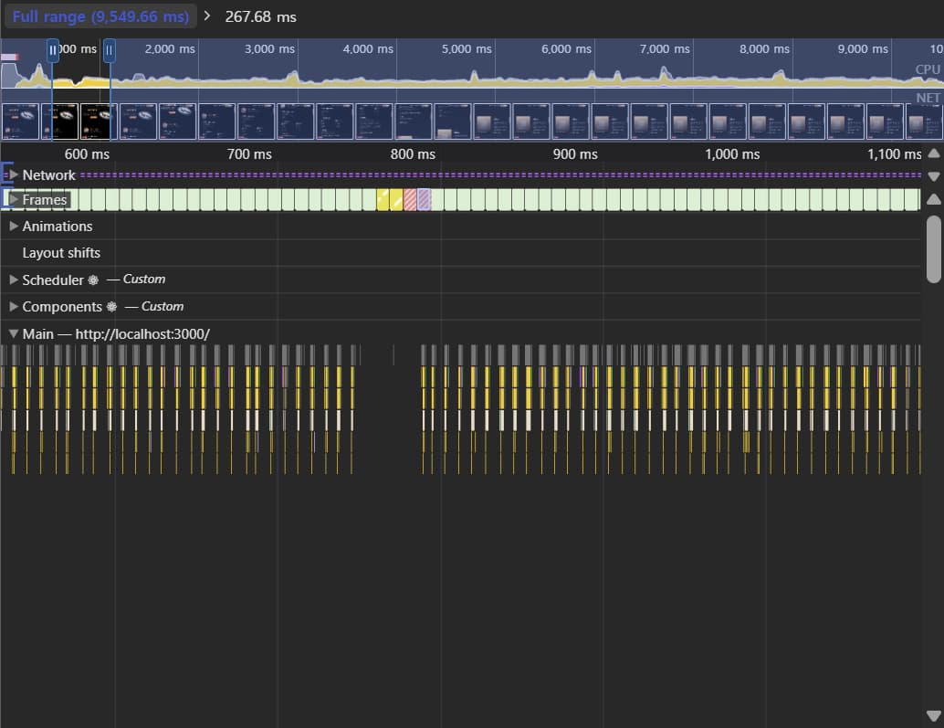Expand the Network track
Viewport: 944px width, 728px height.
coord(14,174)
